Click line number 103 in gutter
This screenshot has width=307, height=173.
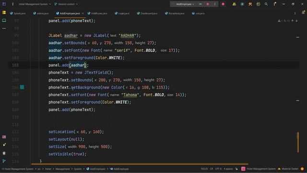point(15,65)
